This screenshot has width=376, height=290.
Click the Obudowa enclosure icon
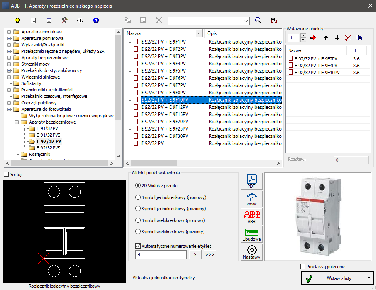pyautogui.click(x=251, y=234)
